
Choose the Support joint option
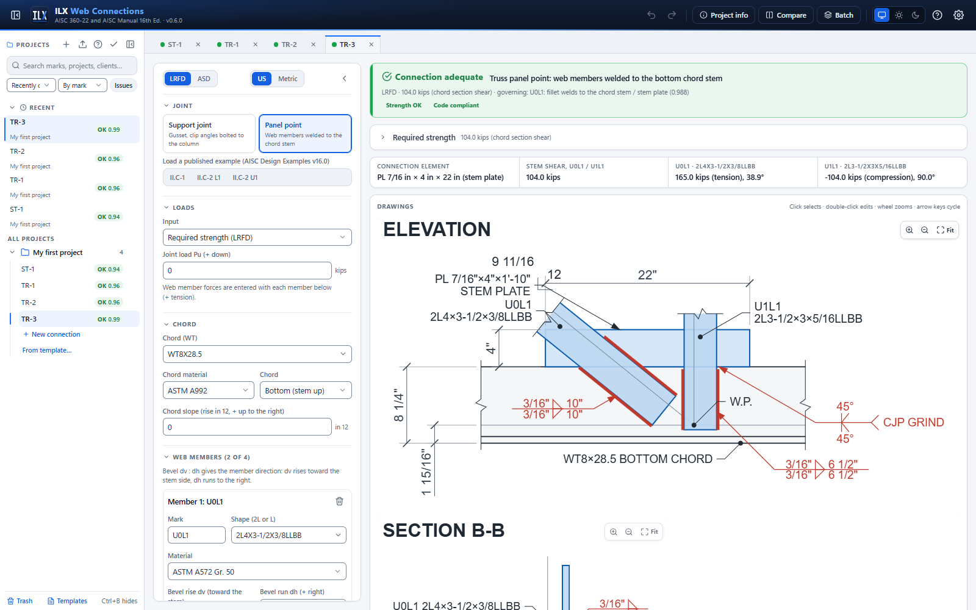(209, 134)
